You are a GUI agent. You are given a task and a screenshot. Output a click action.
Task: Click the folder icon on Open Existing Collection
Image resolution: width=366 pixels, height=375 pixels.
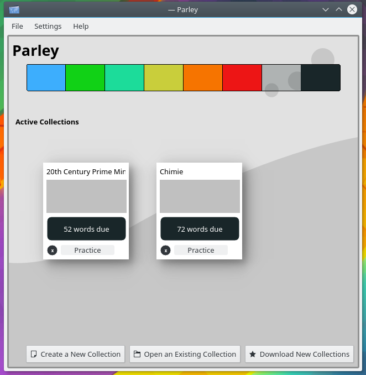pyautogui.click(x=137, y=354)
